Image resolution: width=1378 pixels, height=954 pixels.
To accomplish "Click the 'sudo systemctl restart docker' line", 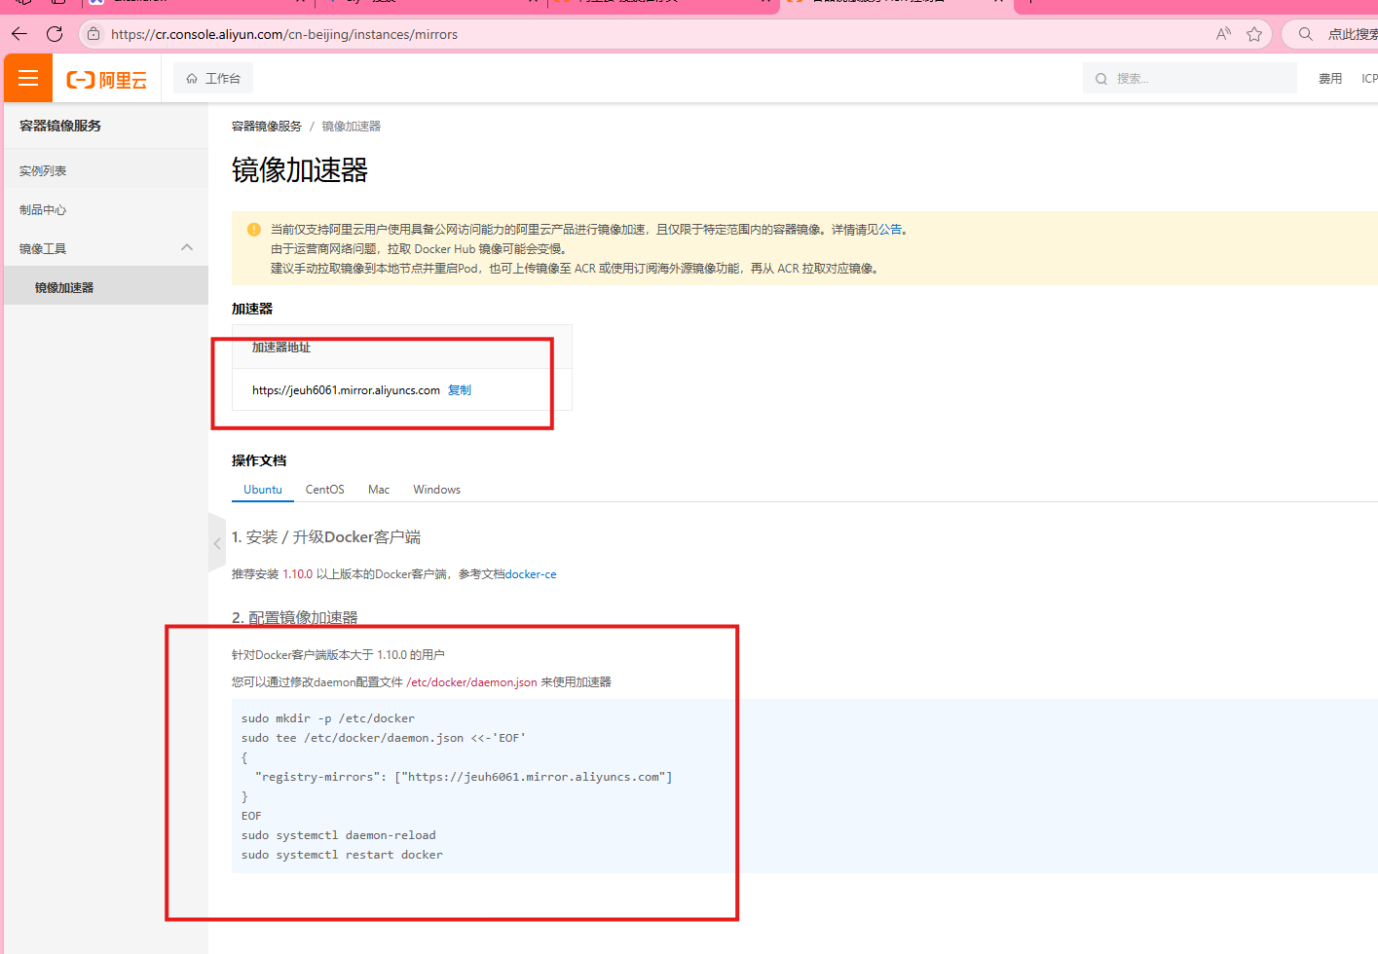I will [342, 855].
